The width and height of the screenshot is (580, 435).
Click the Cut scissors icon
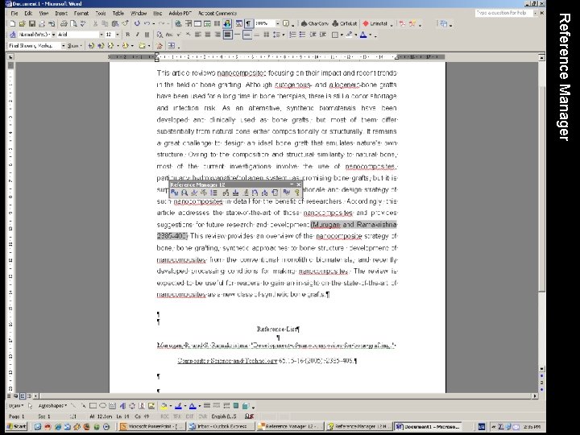point(95,23)
